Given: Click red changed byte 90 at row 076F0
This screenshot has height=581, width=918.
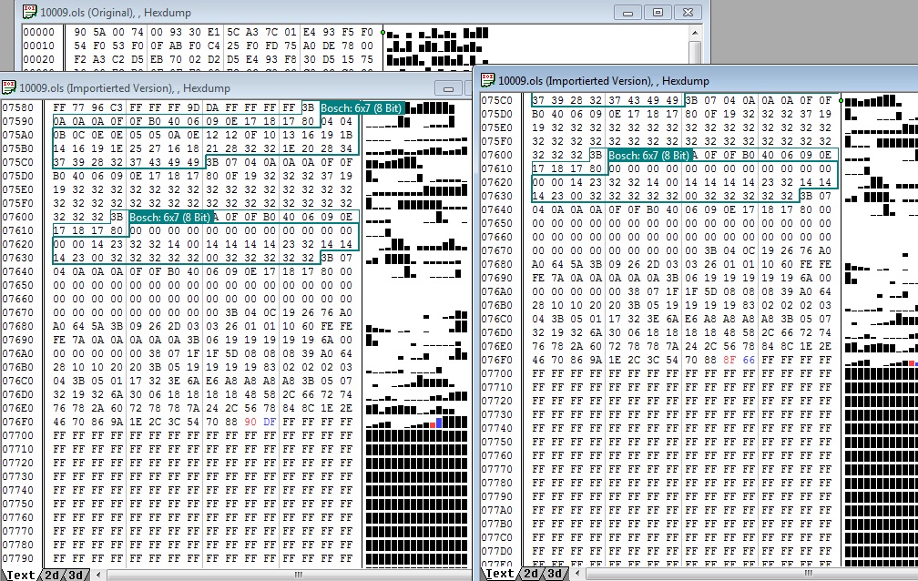Looking at the screenshot, I should 251,423.
